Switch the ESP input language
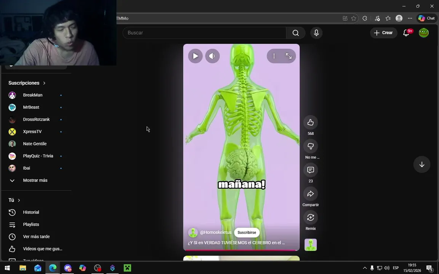The width and height of the screenshot is (439, 274). [x=396, y=268]
